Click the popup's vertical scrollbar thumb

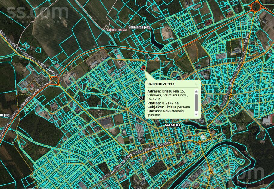coord(196,102)
